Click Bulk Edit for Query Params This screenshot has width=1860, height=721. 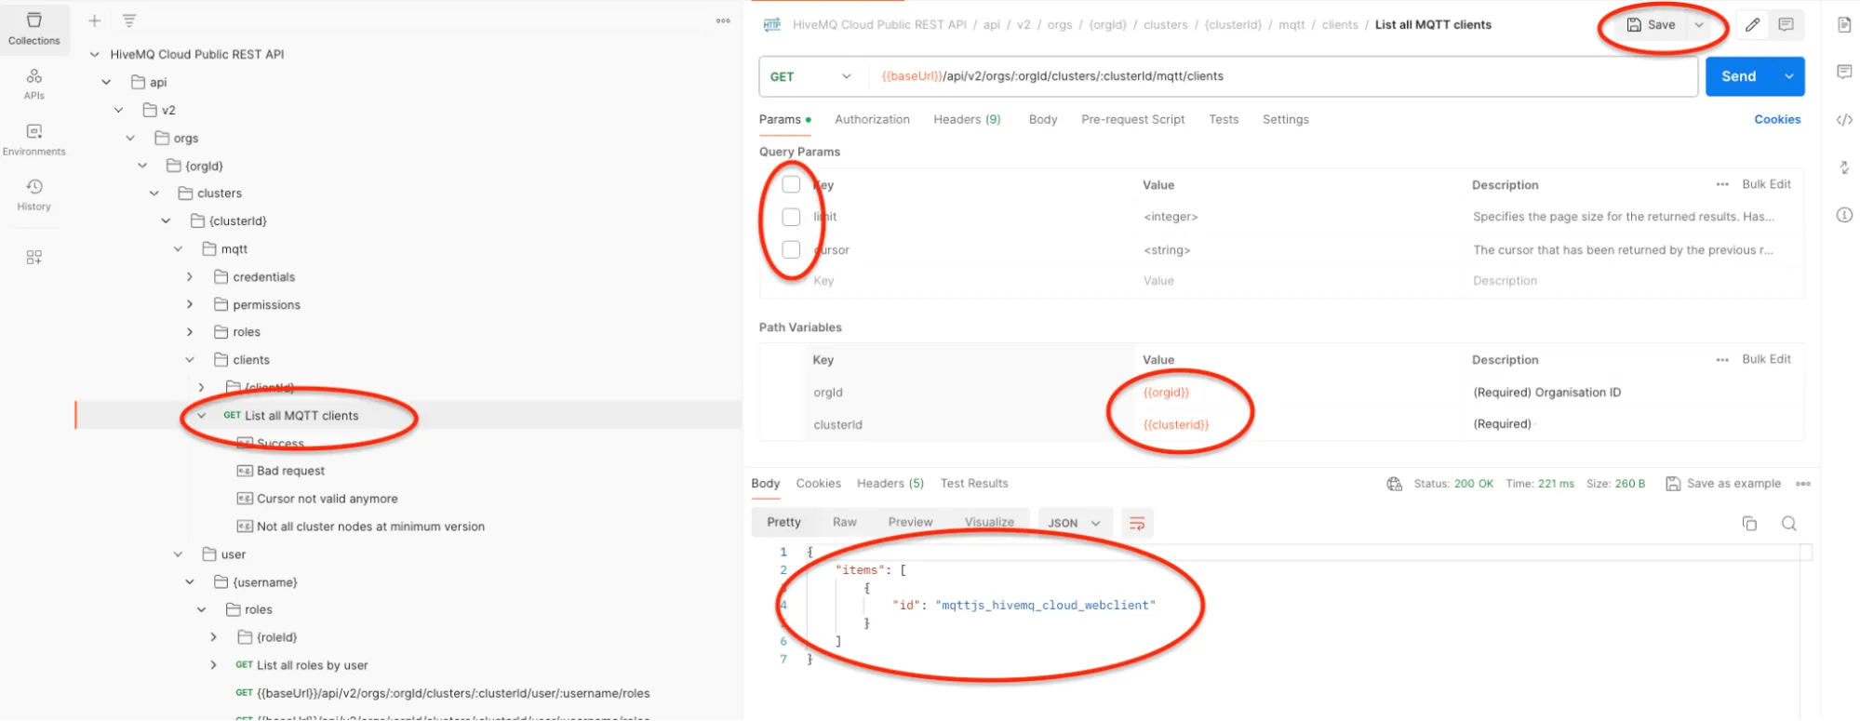[1766, 184]
